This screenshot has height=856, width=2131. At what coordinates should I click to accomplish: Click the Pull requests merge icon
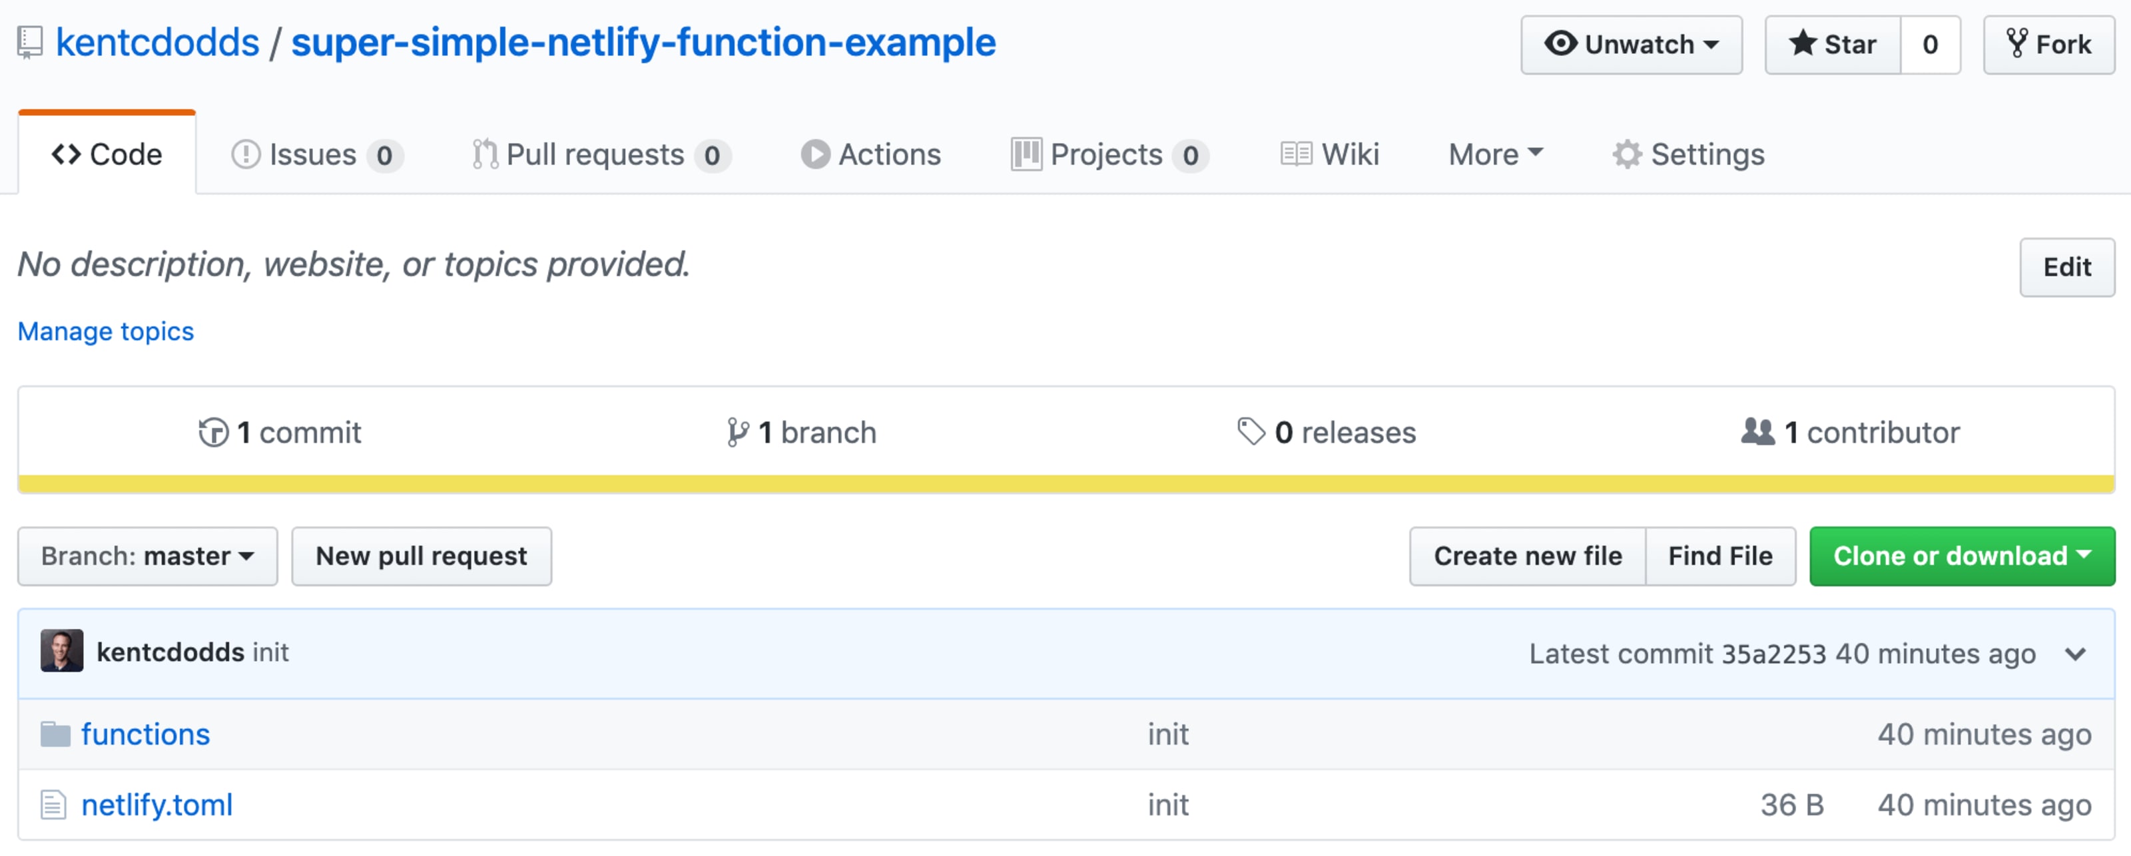click(x=485, y=154)
